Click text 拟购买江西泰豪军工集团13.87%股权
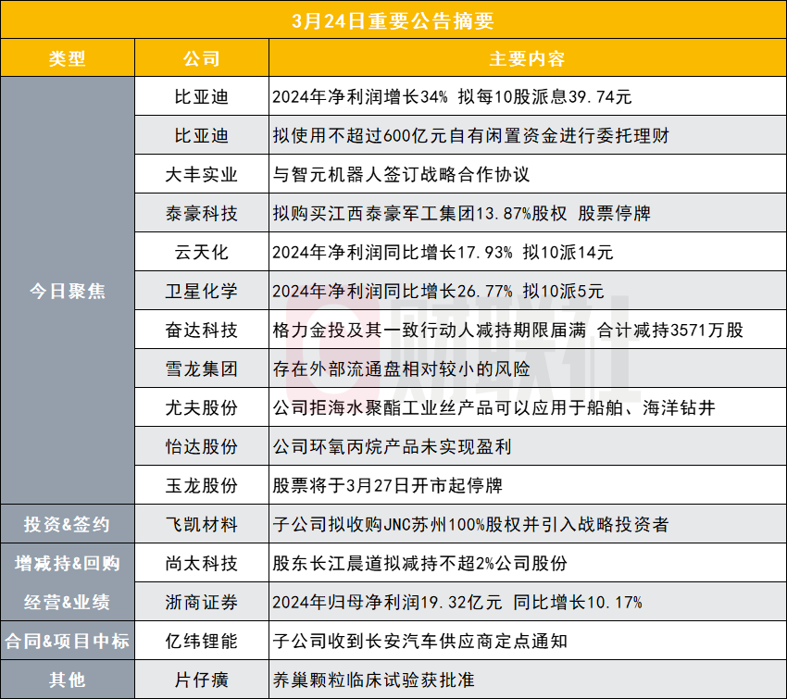The image size is (787, 699). (x=419, y=213)
